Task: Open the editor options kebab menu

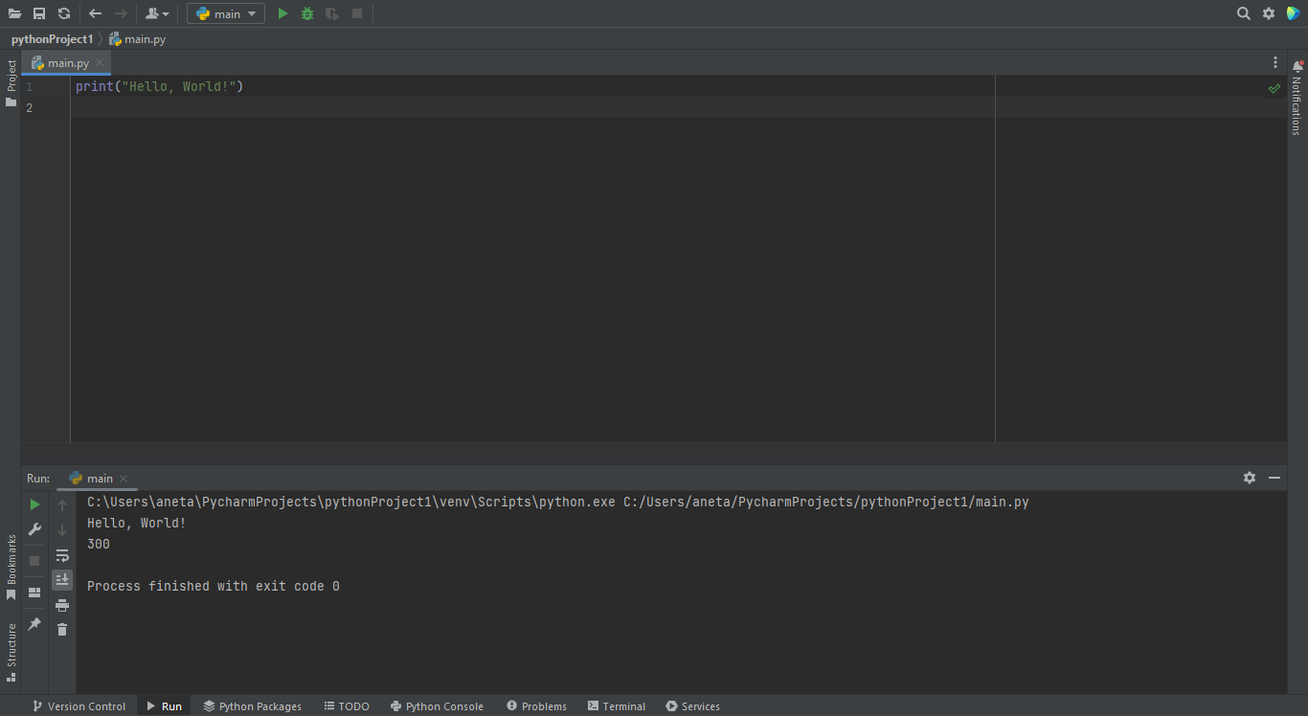Action: [x=1274, y=61]
